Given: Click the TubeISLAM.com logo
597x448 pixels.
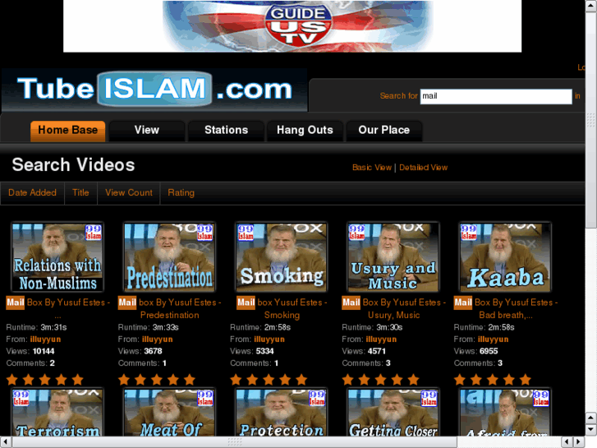Looking at the screenshot, I should coord(154,90).
